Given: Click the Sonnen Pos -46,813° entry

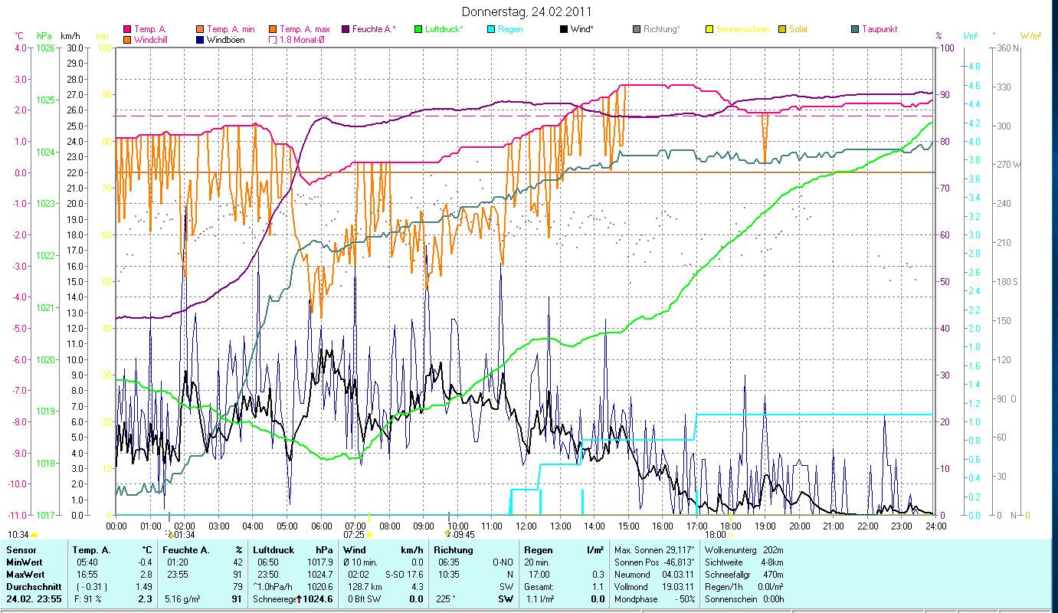Looking at the screenshot, I should [655, 562].
